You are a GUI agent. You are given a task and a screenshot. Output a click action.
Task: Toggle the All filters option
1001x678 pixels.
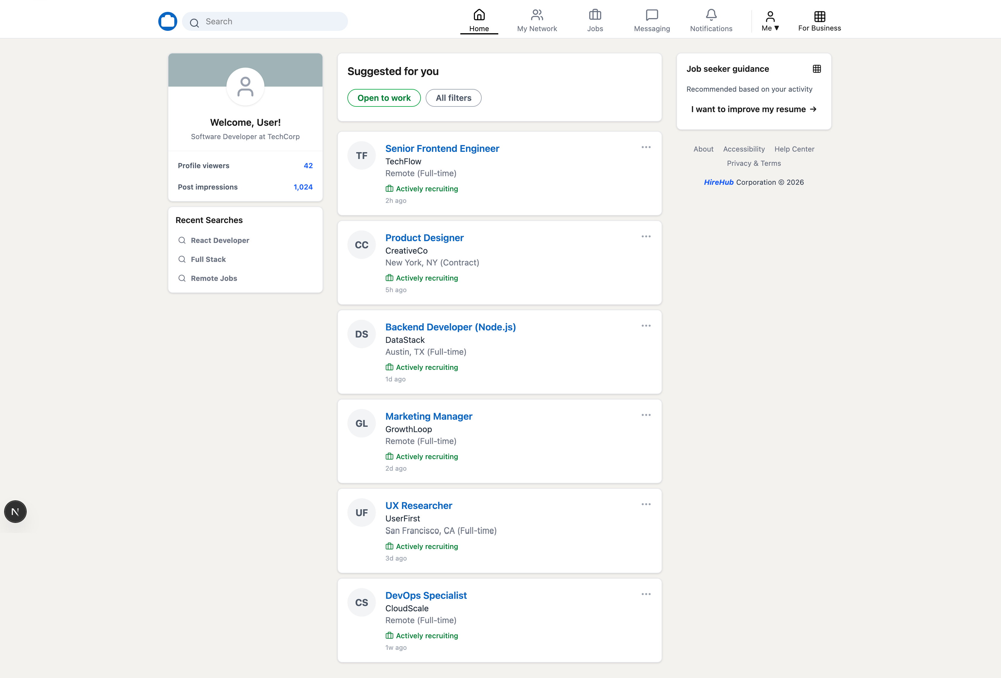coord(453,98)
